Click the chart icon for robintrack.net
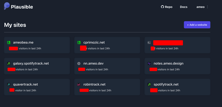Viewport: 222px width, 107px height. (x=79, y=85)
